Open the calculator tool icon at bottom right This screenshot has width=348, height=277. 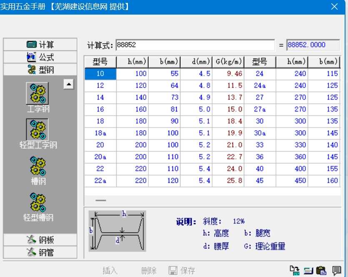coord(308,270)
